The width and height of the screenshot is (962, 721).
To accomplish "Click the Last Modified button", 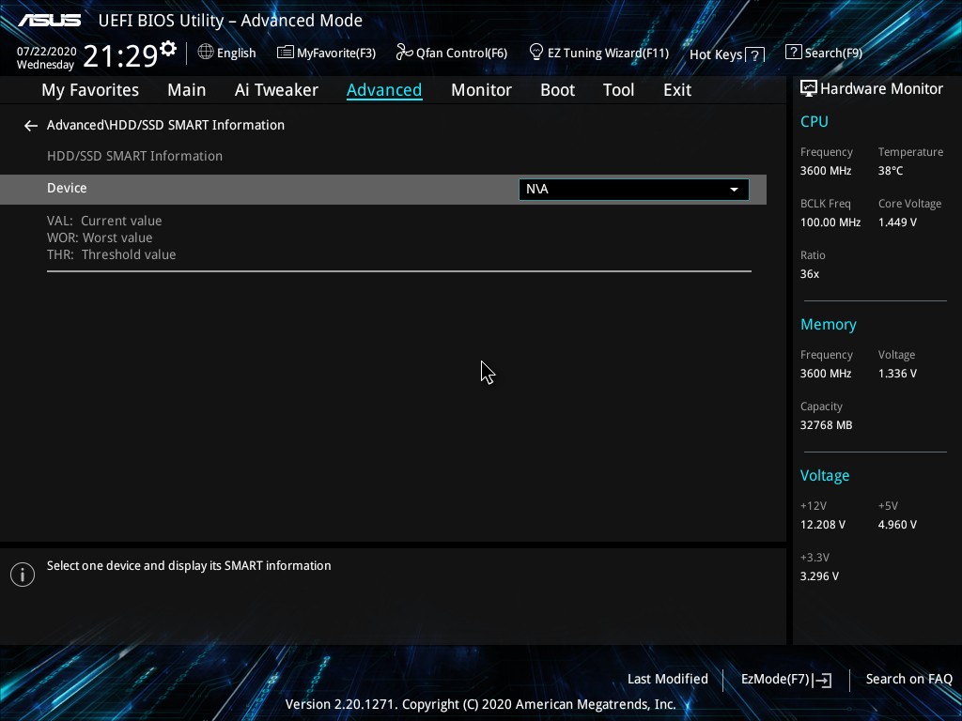I will pos(667,679).
